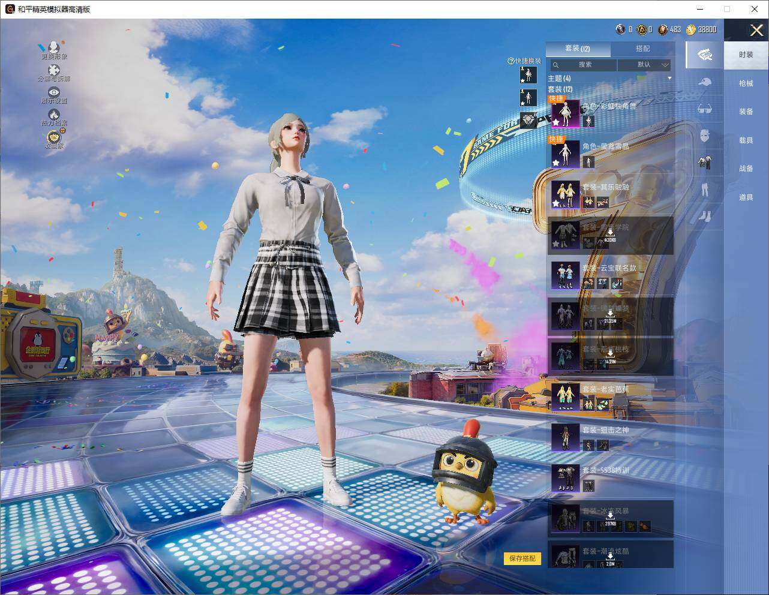Select the 套装-SS38特训 outfit thumbnail

coord(565,478)
